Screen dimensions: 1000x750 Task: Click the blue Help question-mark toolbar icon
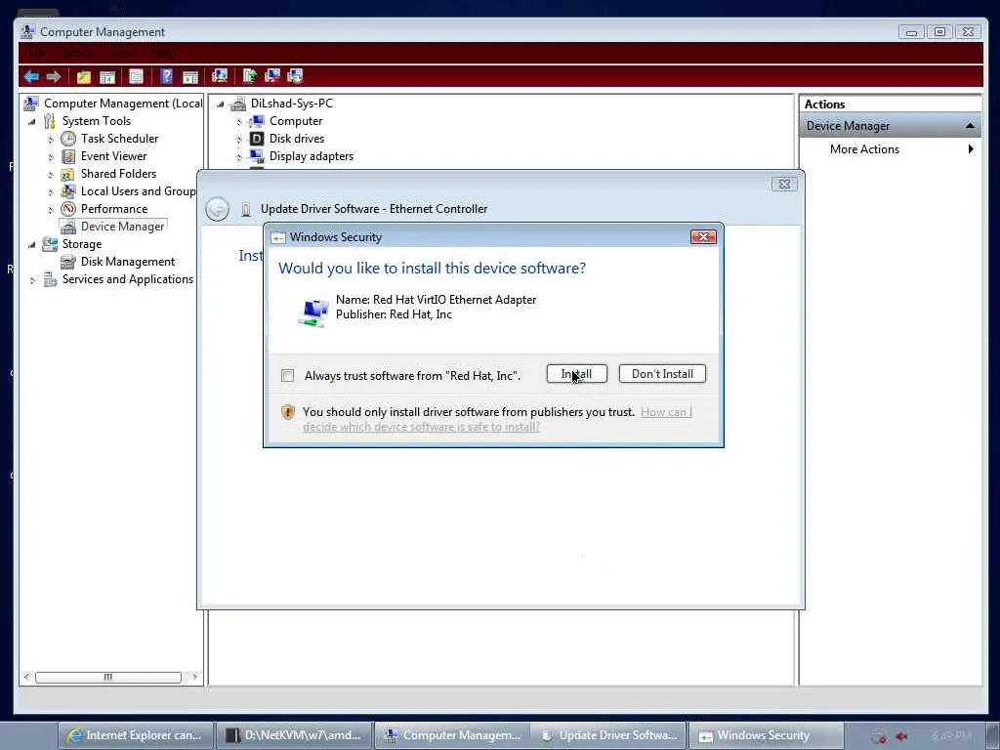(x=166, y=76)
